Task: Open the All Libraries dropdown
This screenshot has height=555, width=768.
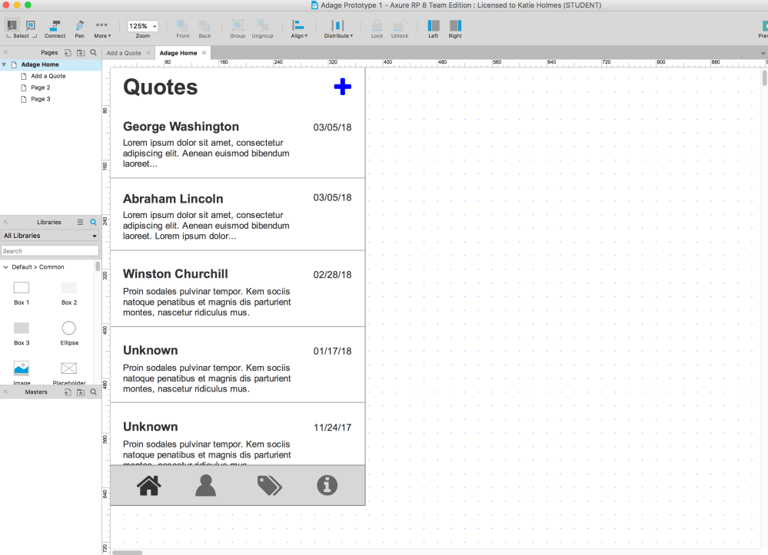Action: [x=50, y=236]
